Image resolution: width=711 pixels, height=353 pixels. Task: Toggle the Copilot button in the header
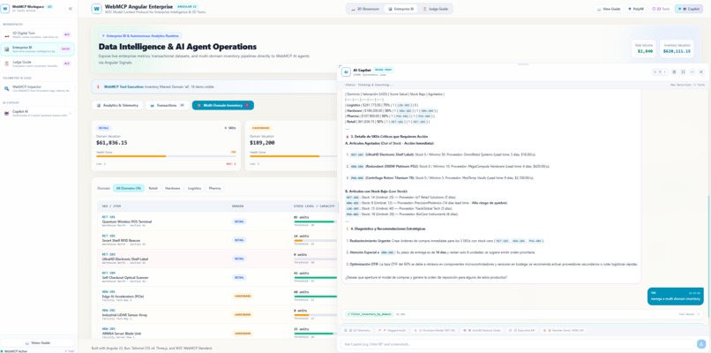tap(688, 9)
